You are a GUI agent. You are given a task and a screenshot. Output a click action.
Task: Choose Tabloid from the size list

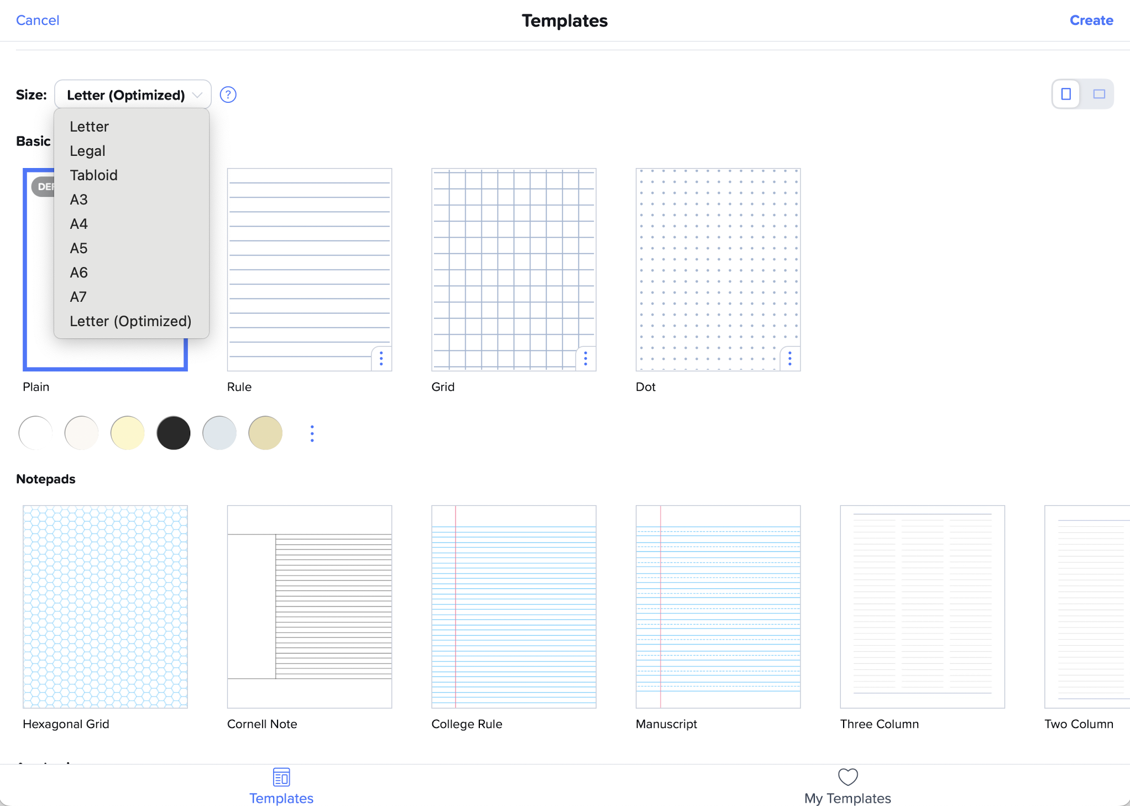pyautogui.click(x=93, y=175)
